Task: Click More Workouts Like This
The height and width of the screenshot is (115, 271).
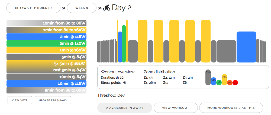Action: click(x=231, y=108)
